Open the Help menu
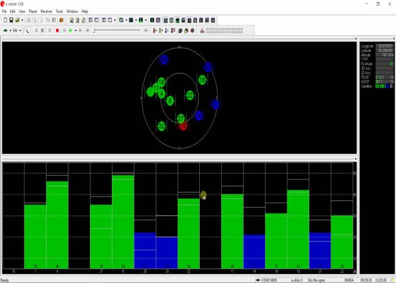The width and height of the screenshot is (396, 283). point(85,11)
